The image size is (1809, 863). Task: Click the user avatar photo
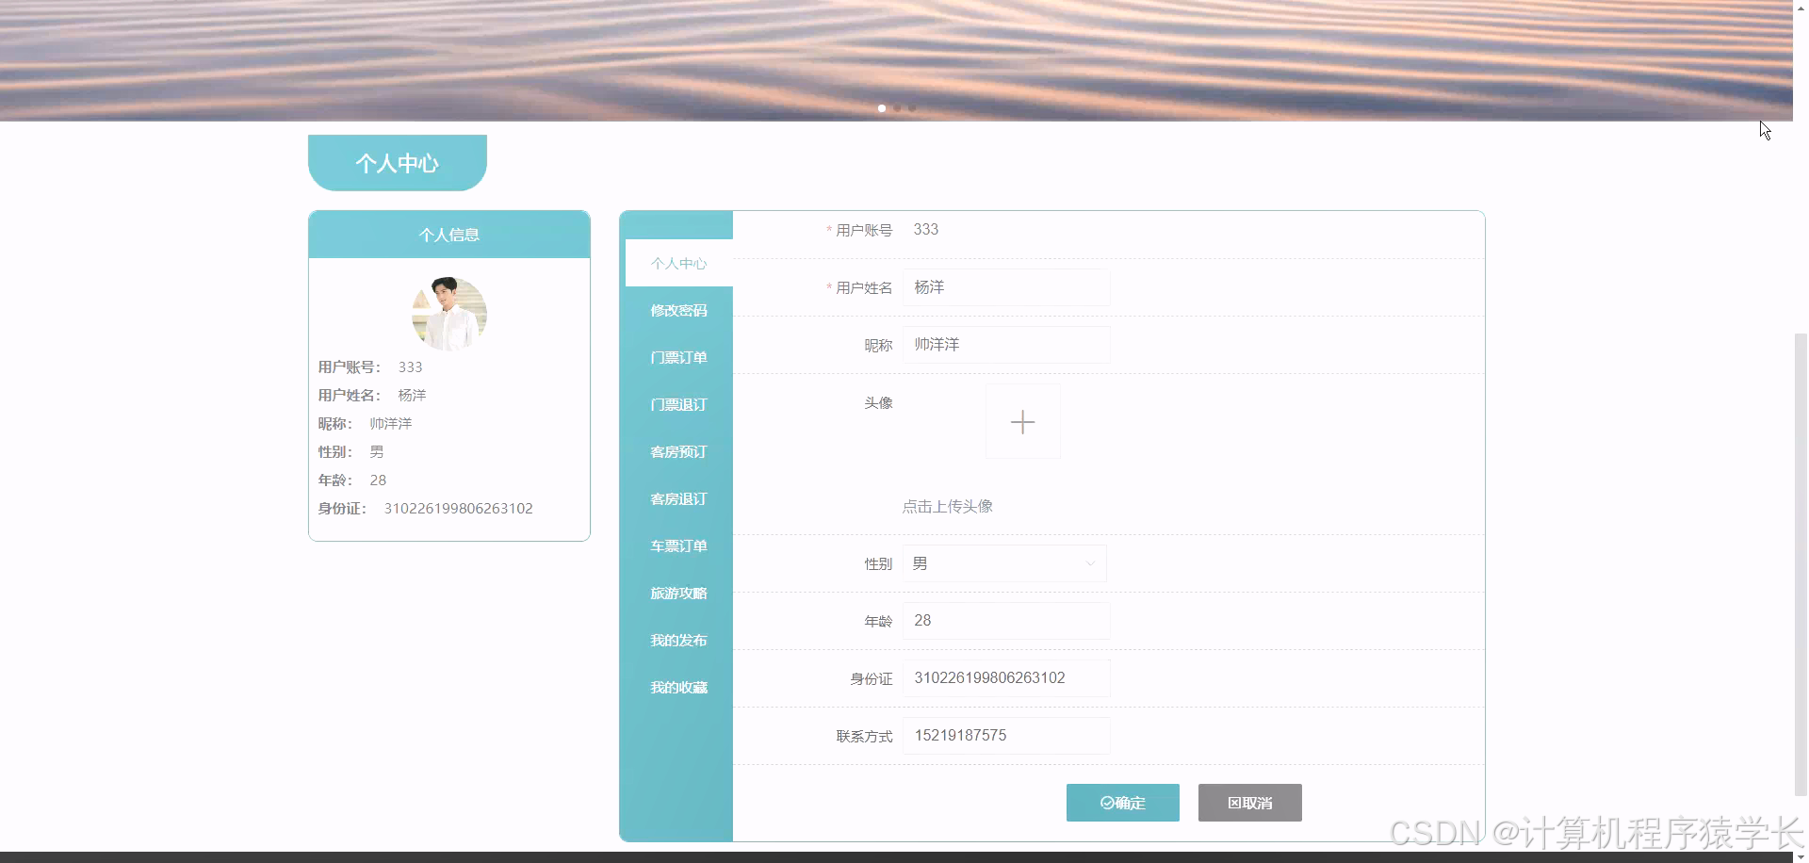(449, 314)
